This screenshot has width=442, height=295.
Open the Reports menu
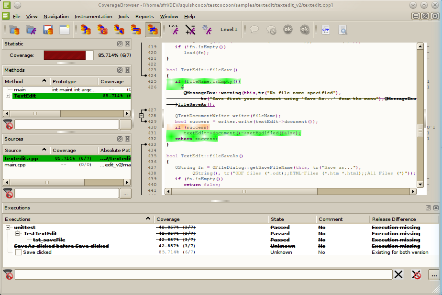144,16
